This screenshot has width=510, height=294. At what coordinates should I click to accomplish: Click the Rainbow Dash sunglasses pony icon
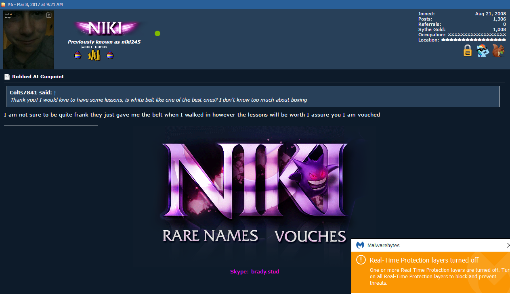483,50
